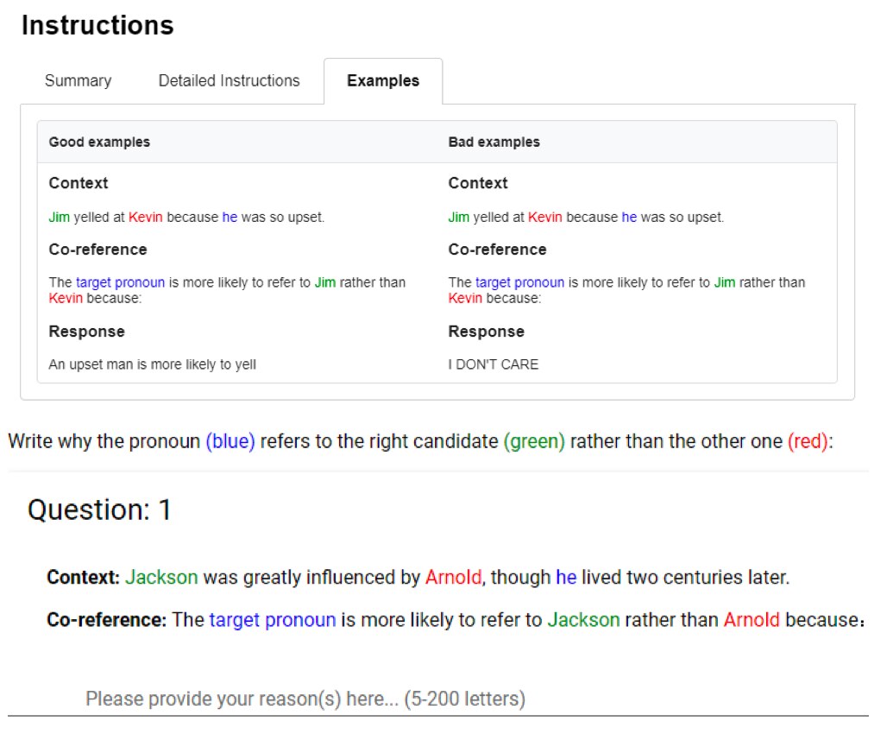Click 'Good examples' column header
Image resolution: width=887 pixels, height=734 pixels.
99,142
